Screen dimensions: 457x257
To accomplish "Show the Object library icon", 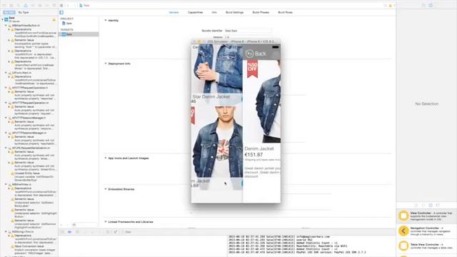I will (431, 205).
